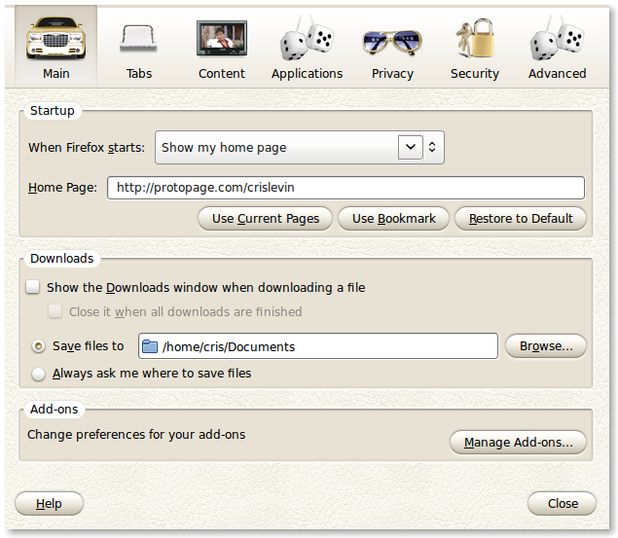This screenshot has height=538, width=618.
Task: Click the sunglasses icon for Privacy
Action: [x=392, y=42]
